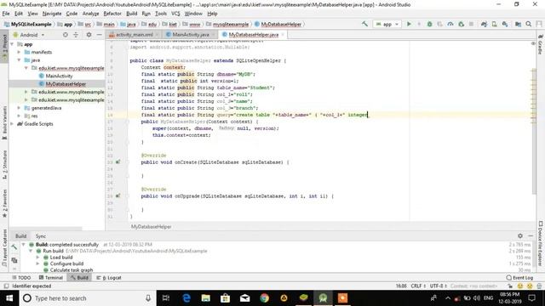Toggle the Favorites side tool window
Viewport: 545px width, 306px height.
pyautogui.click(x=4, y=203)
